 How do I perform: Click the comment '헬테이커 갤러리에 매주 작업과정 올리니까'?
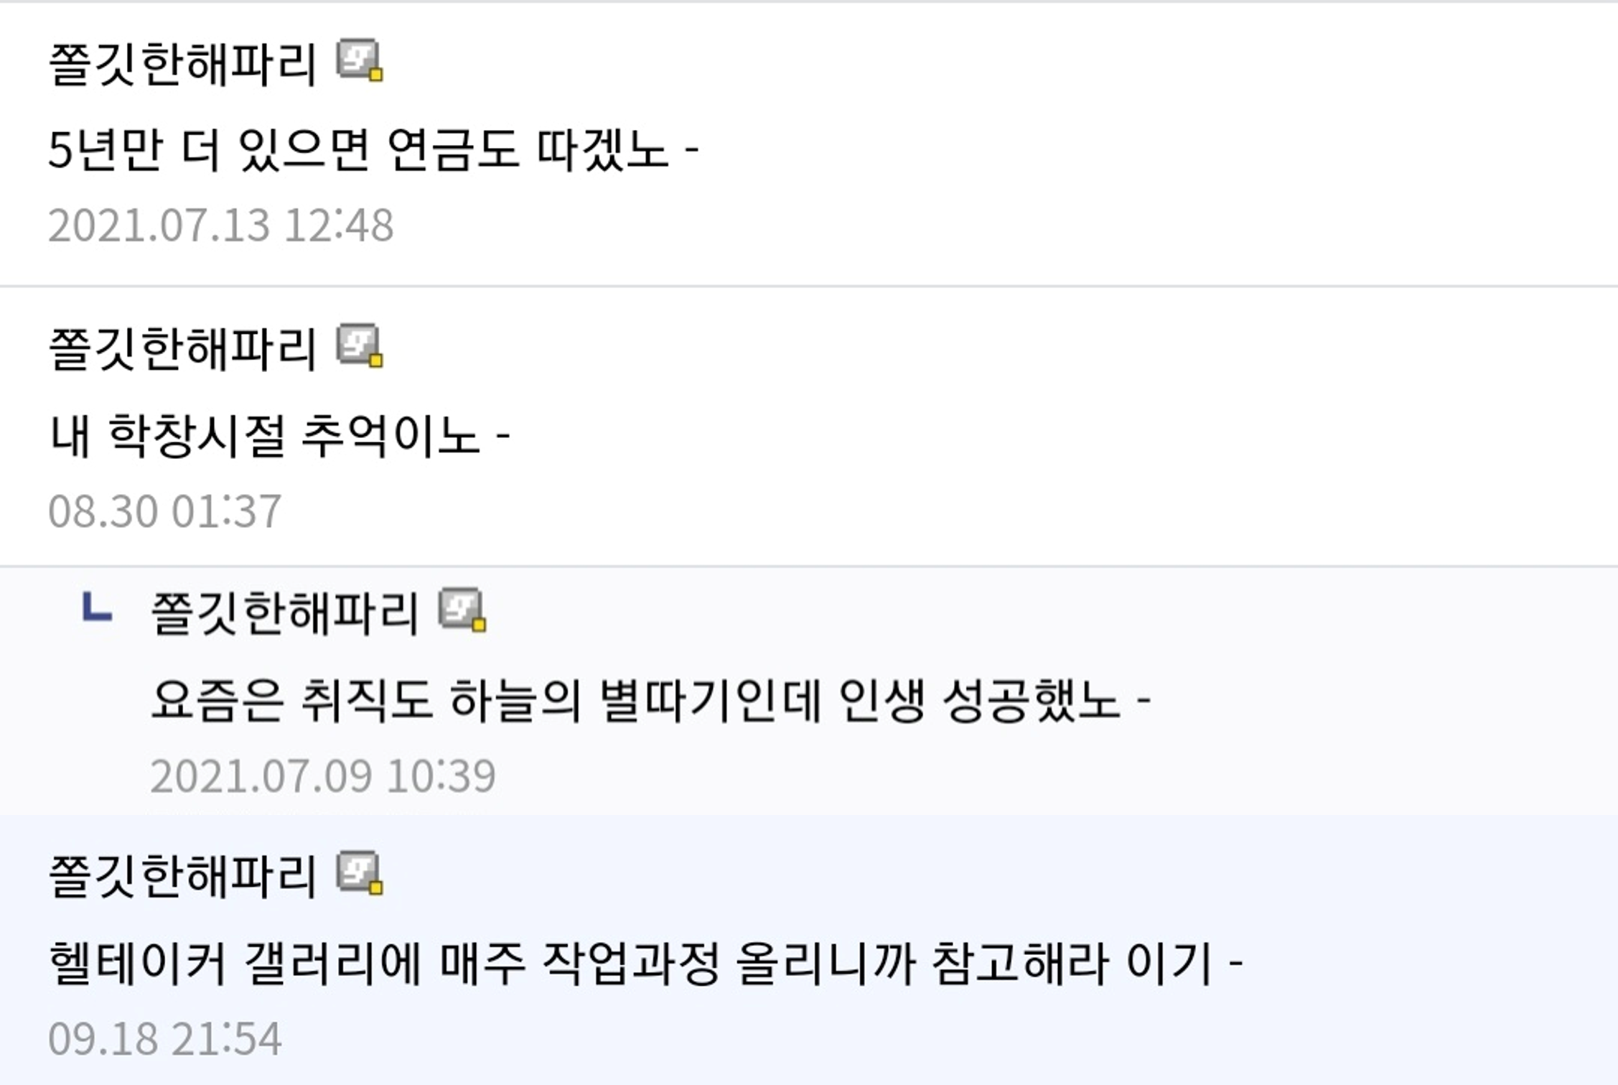click(645, 963)
